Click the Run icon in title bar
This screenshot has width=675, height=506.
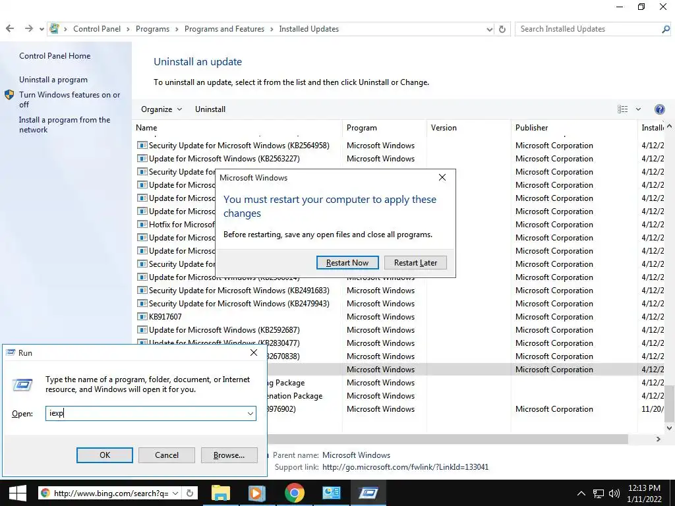(x=11, y=353)
